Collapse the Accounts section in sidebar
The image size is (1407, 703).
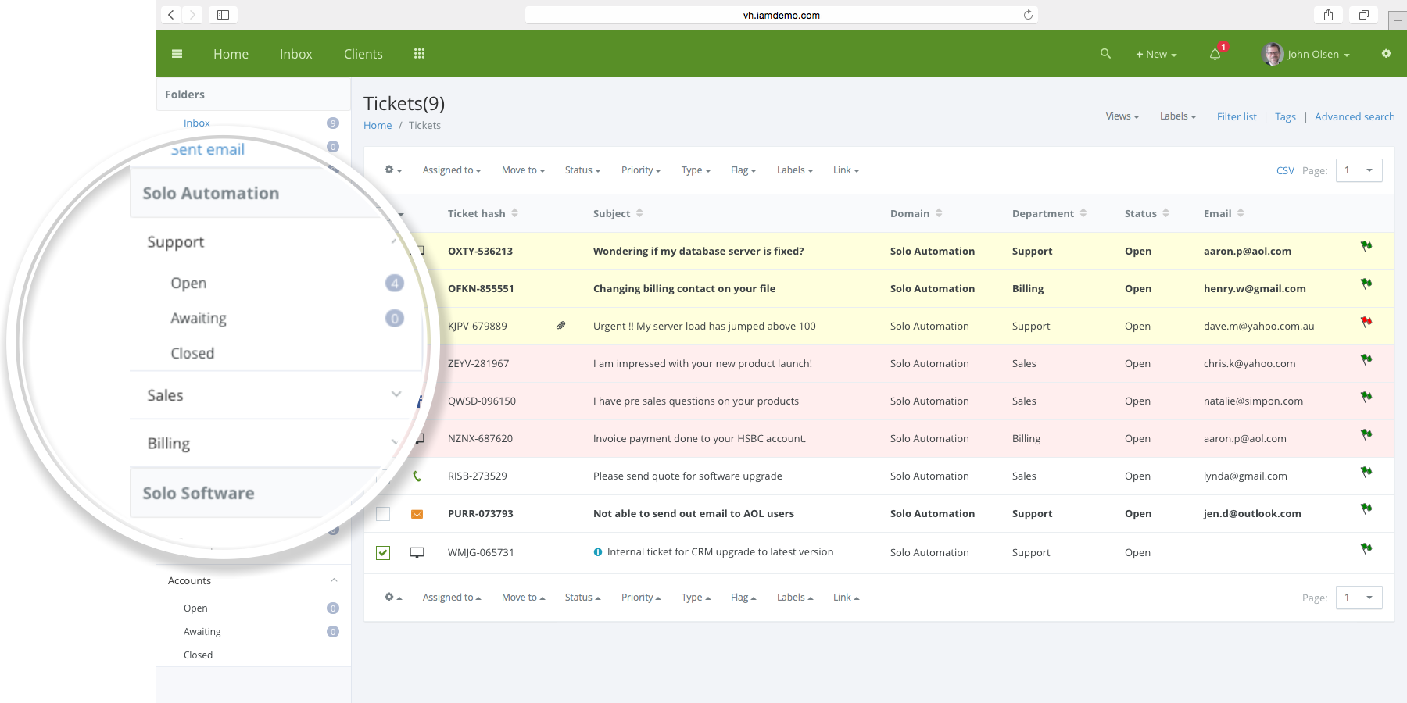[x=334, y=580]
